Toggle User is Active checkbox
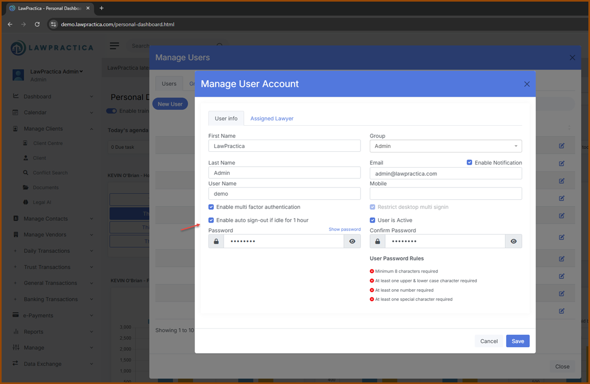590x384 pixels. pos(372,220)
